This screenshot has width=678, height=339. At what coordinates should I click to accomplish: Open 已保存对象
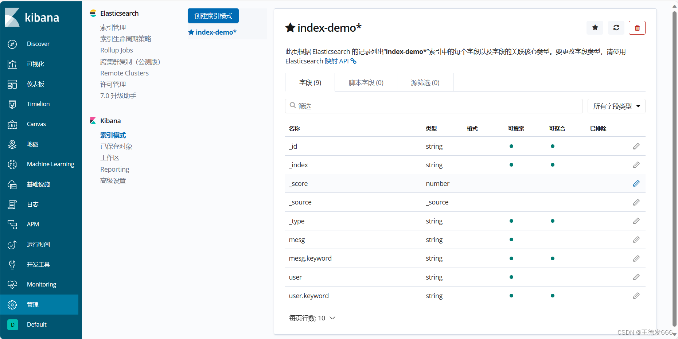coord(116,146)
